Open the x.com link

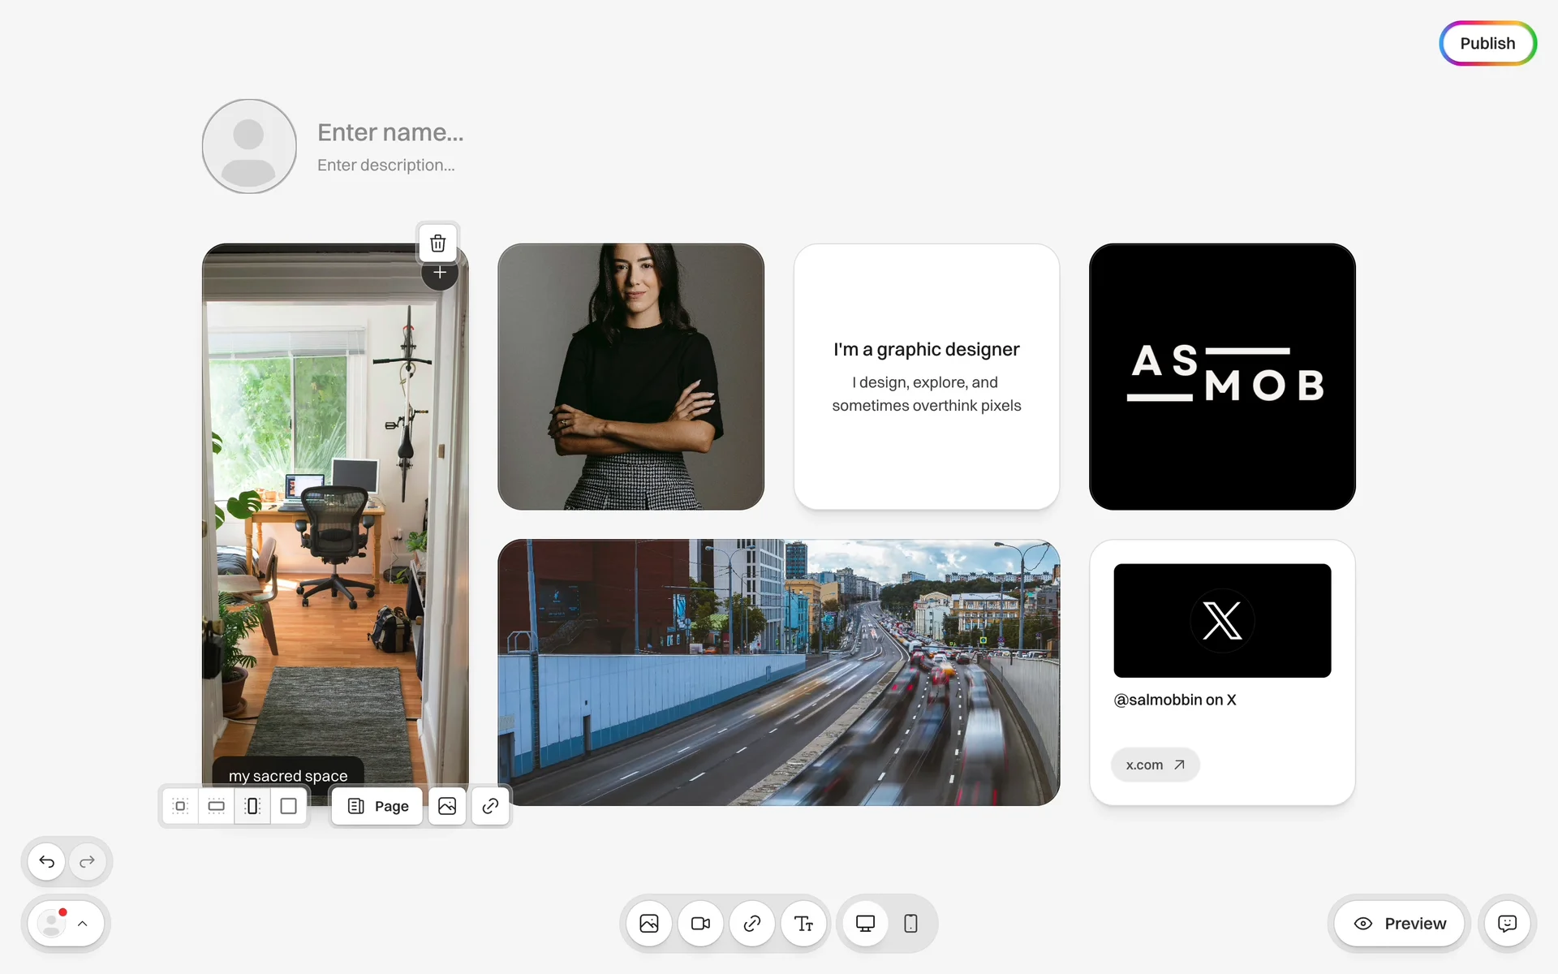(x=1155, y=765)
